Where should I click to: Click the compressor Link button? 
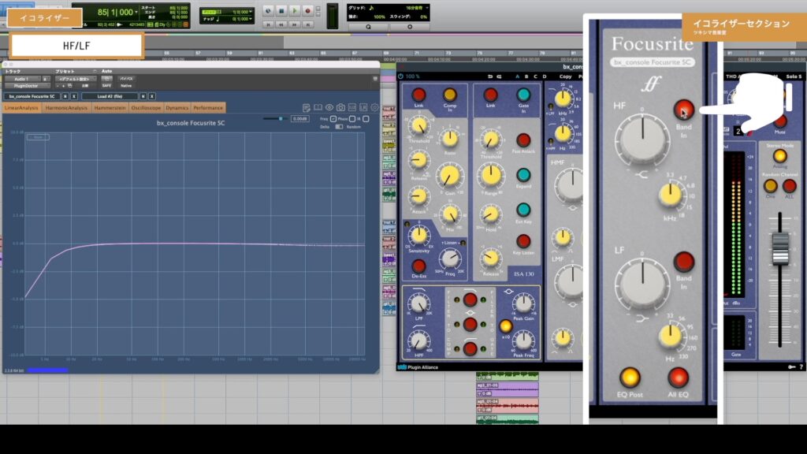(x=418, y=95)
